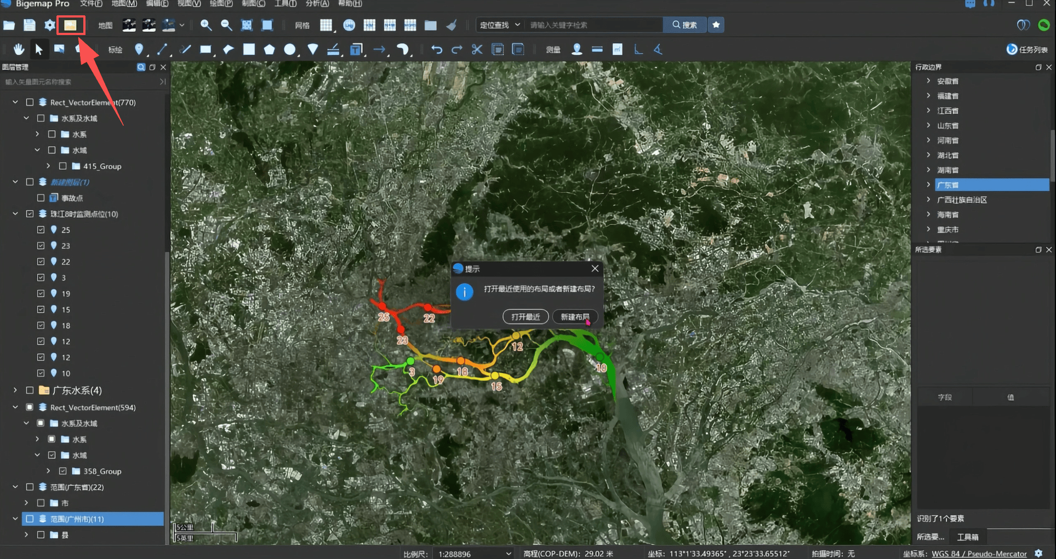Click the layer name search field
Screen dimensions: 1056x559
click(x=81, y=82)
